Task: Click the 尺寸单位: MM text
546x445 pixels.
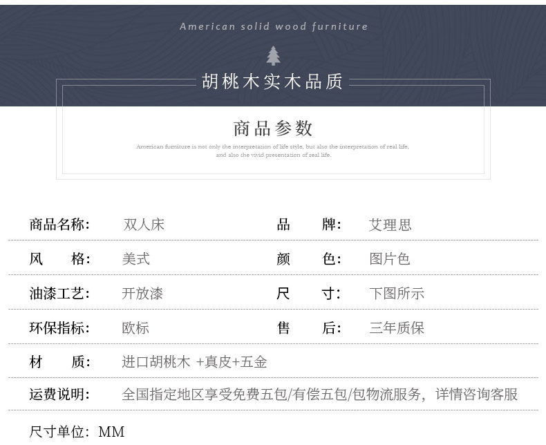Action: 77,433
